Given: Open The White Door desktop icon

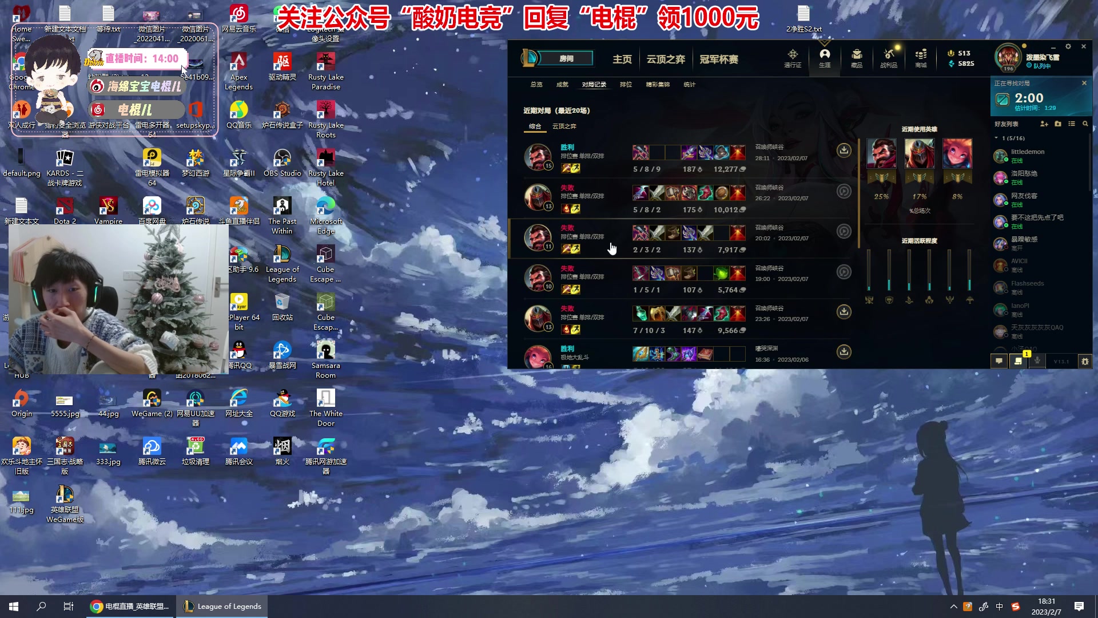Looking at the screenshot, I should pyautogui.click(x=325, y=407).
